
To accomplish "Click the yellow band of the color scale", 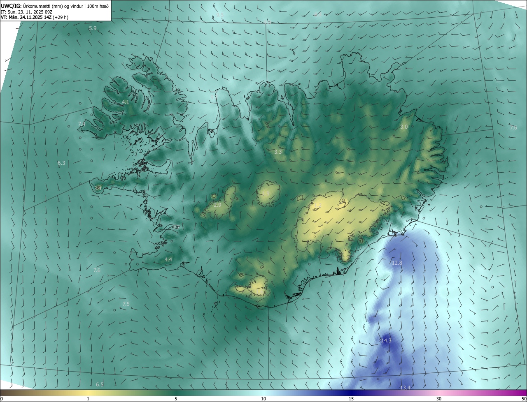I will (88, 393).
